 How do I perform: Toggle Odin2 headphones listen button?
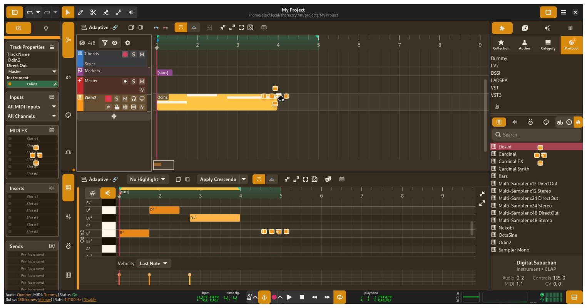pyautogui.click(x=134, y=99)
